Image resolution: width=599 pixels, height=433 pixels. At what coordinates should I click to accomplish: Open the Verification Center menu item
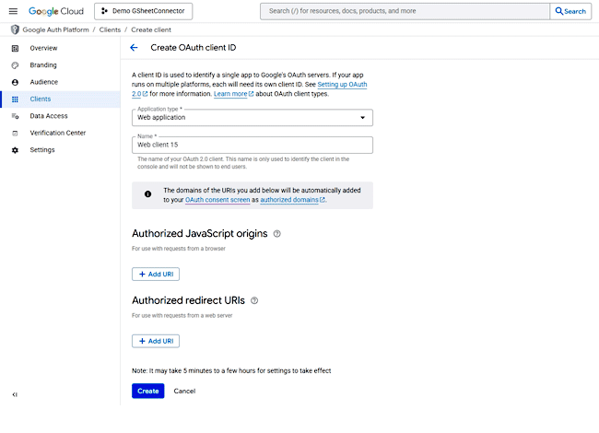(x=58, y=133)
